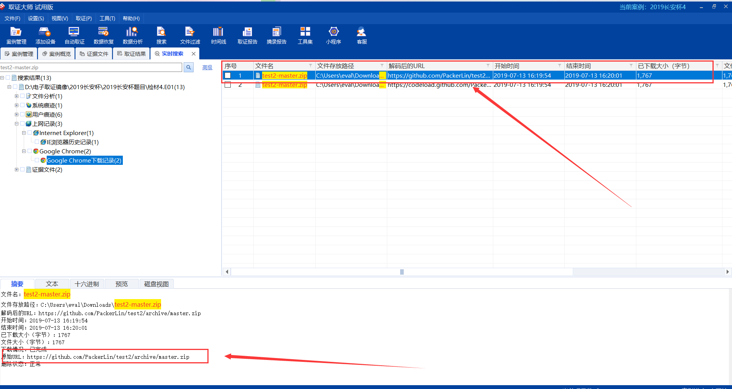732x389 pixels.
Task: Expand the 用户痕迹(6) tree node
Action: 16,114
